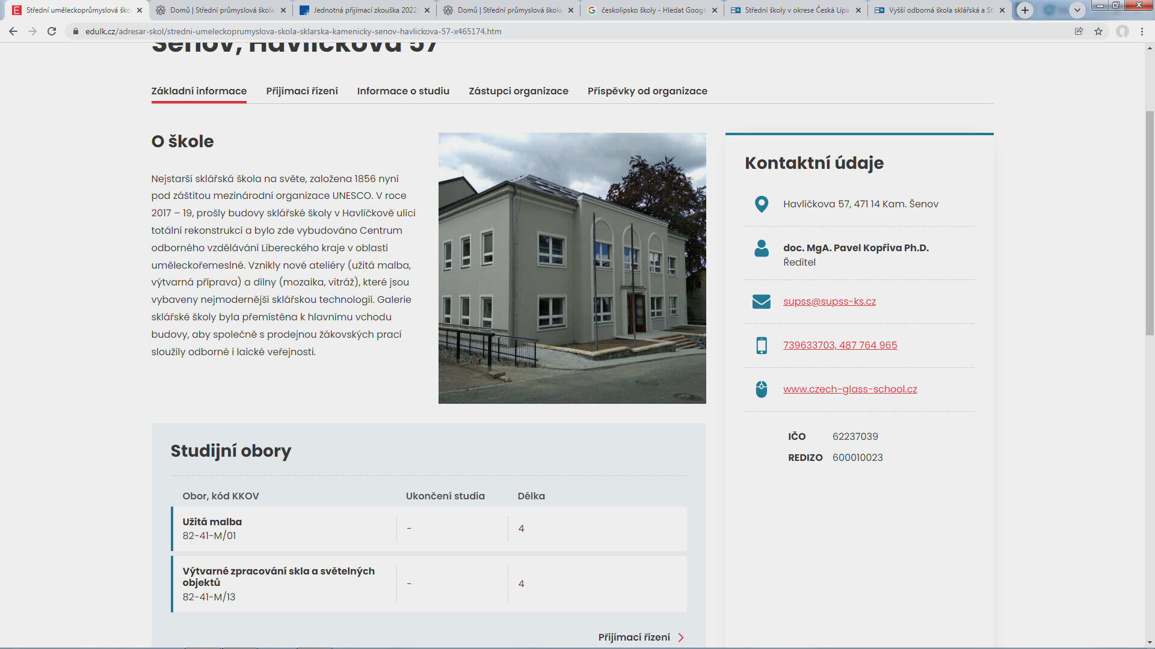Click the O škole heading

pos(183,142)
